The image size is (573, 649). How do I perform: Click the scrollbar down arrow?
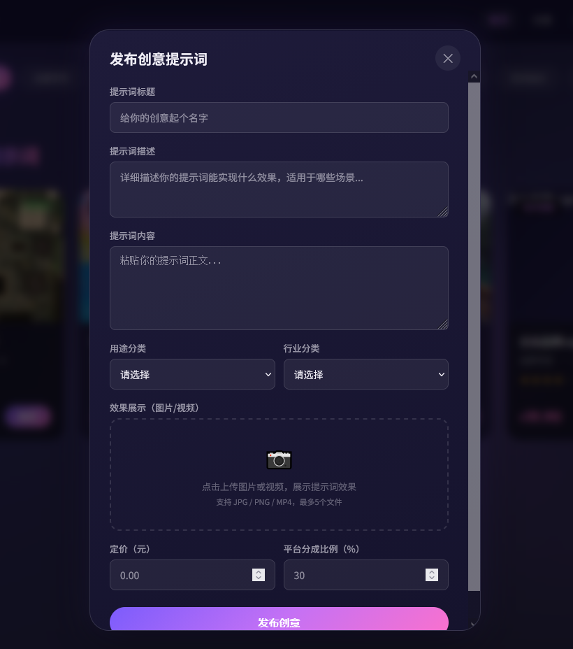click(x=472, y=624)
